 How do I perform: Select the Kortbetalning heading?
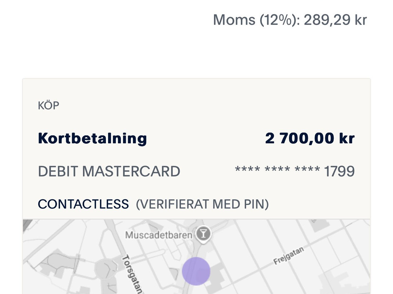[92, 138]
